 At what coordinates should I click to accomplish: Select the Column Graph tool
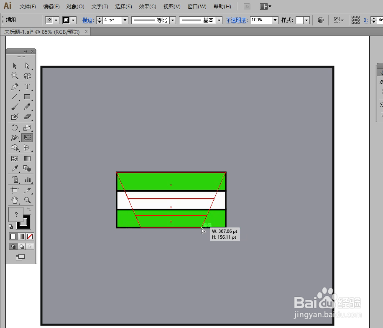tap(27, 180)
